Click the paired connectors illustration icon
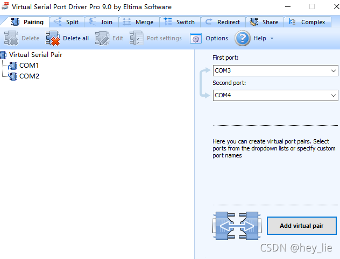The image size is (340, 259). coord(237,226)
